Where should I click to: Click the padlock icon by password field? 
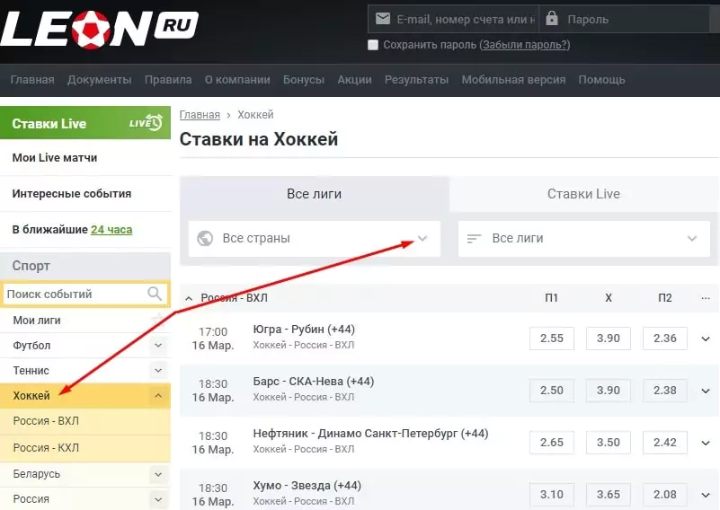552,18
